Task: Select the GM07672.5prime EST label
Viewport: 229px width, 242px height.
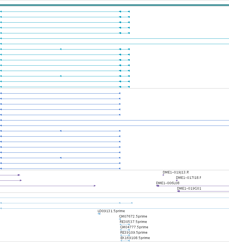Action: click(133, 216)
